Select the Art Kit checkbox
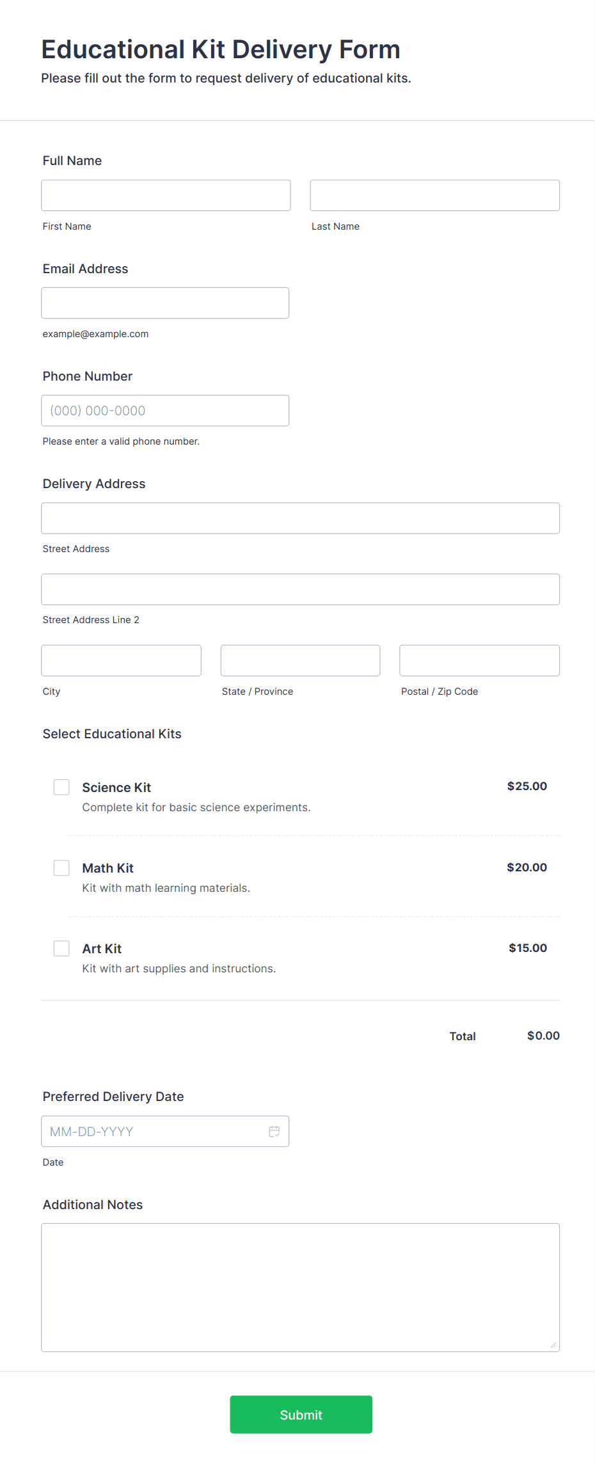595x1465 pixels. [x=61, y=948]
